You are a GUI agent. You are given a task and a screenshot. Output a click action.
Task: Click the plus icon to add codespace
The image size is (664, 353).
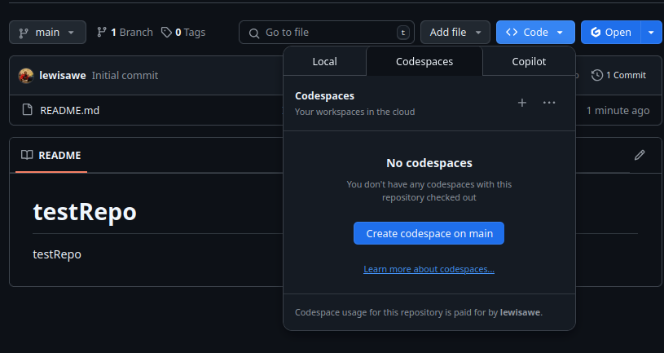522,103
